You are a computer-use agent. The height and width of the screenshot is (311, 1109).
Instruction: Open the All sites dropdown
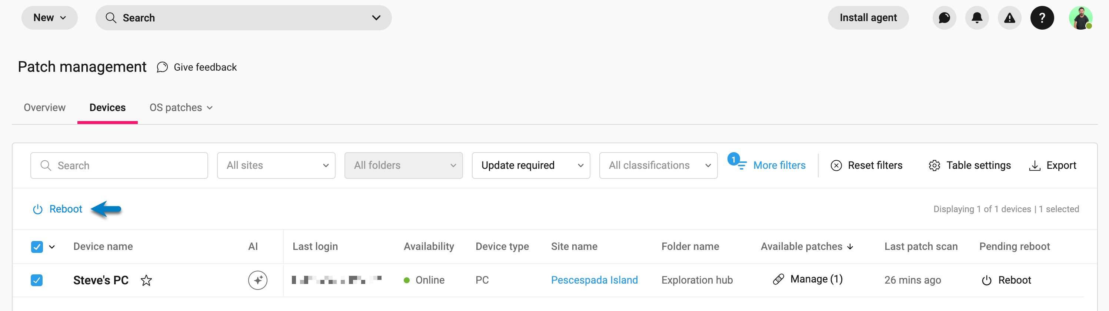click(276, 165)
